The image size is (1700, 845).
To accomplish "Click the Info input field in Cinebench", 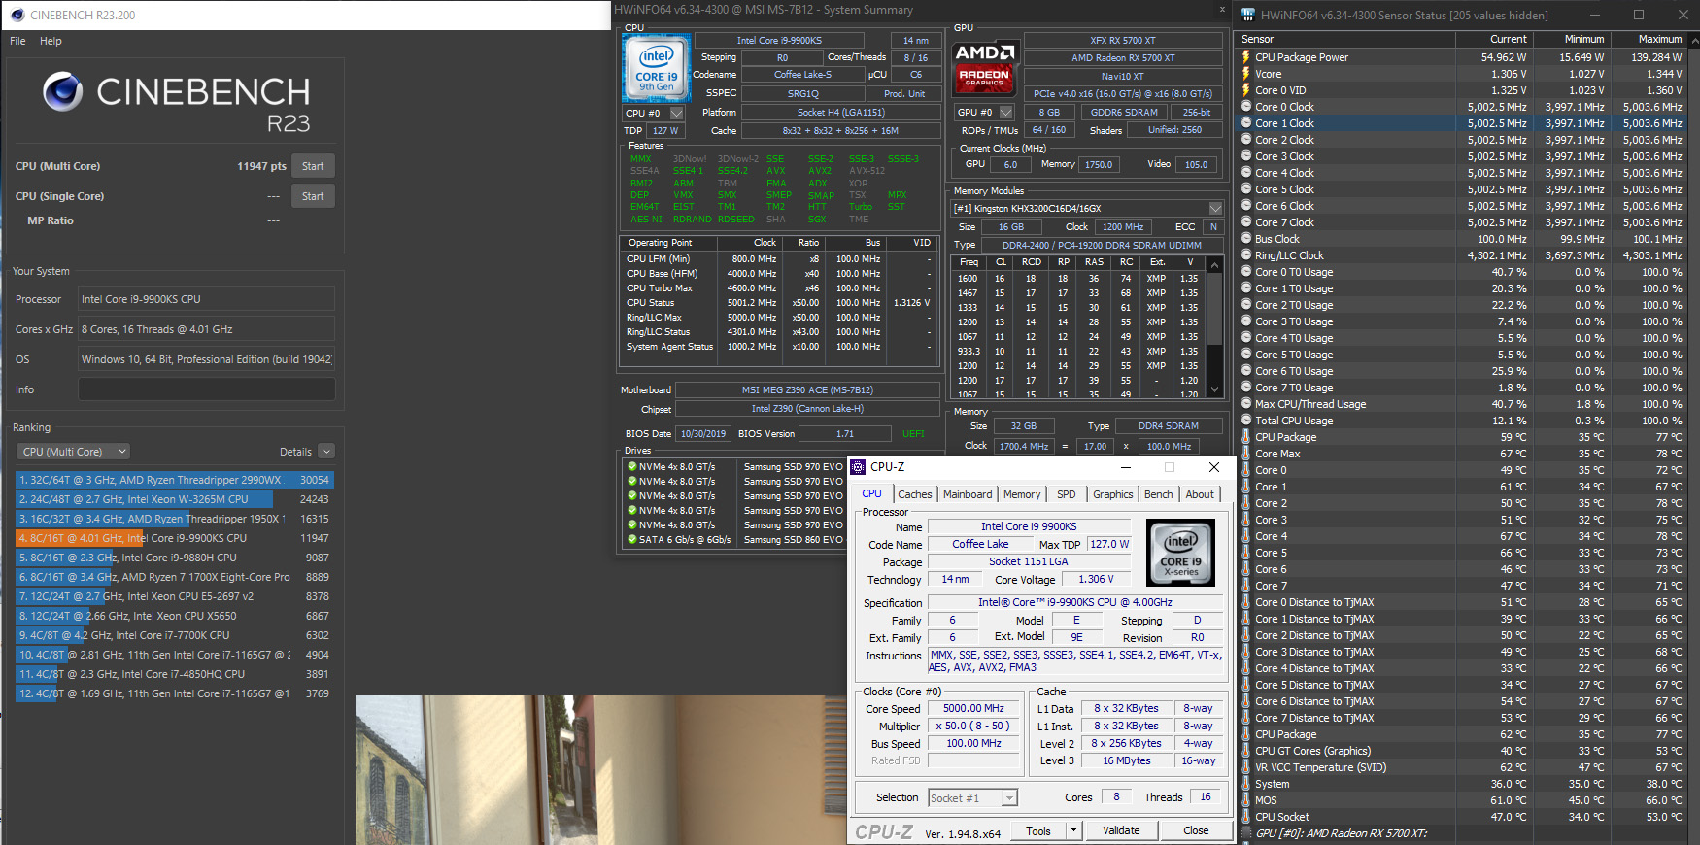I will pyautogui.click(x=206, y=389).
